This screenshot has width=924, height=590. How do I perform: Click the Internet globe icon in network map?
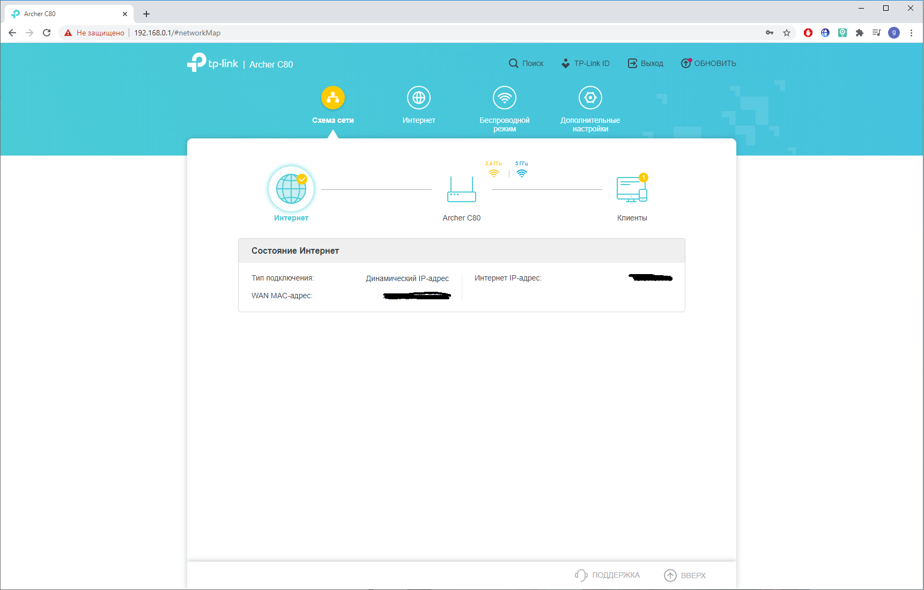click(291, 189)
